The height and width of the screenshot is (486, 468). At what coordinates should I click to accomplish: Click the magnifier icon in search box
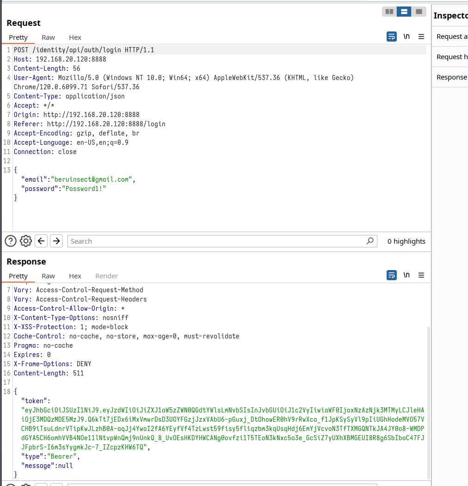pyautogui.click(x=369, y=241)
